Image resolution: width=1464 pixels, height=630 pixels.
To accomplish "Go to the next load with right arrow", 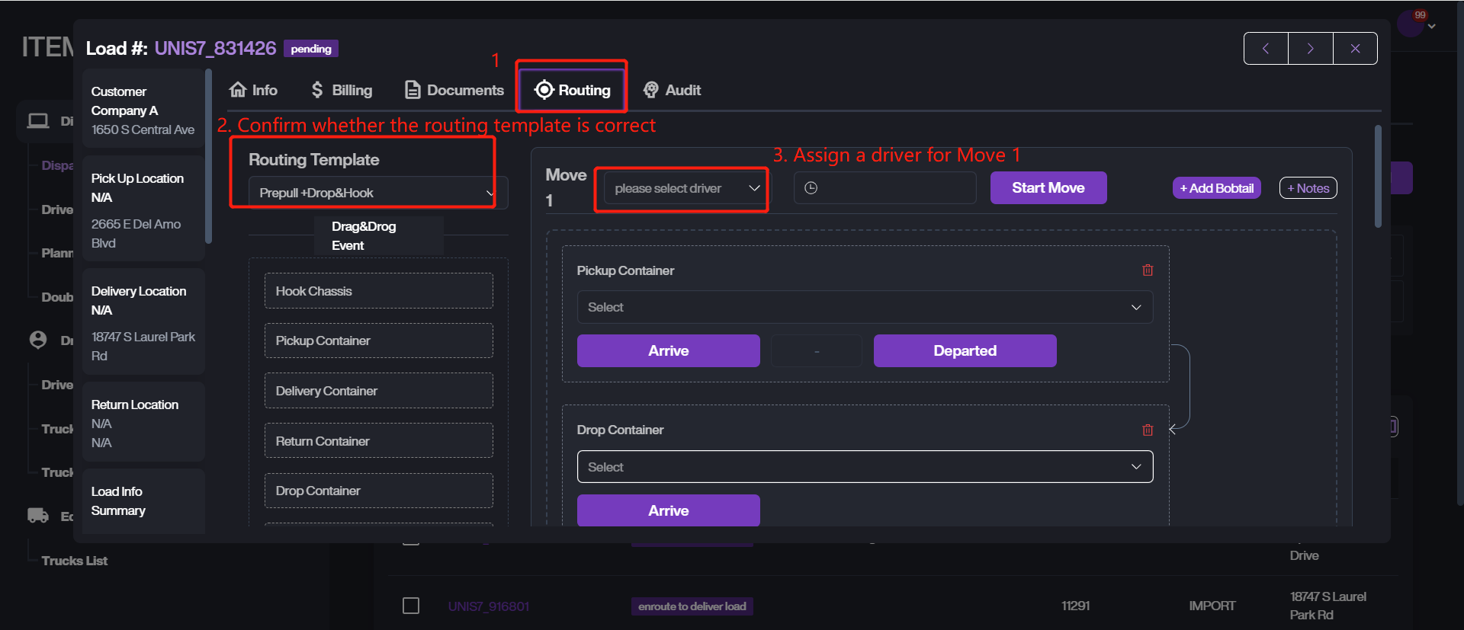I will (x=1310, y=49).
